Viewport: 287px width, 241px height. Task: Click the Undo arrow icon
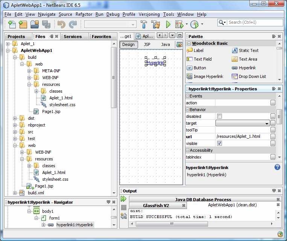61,24
